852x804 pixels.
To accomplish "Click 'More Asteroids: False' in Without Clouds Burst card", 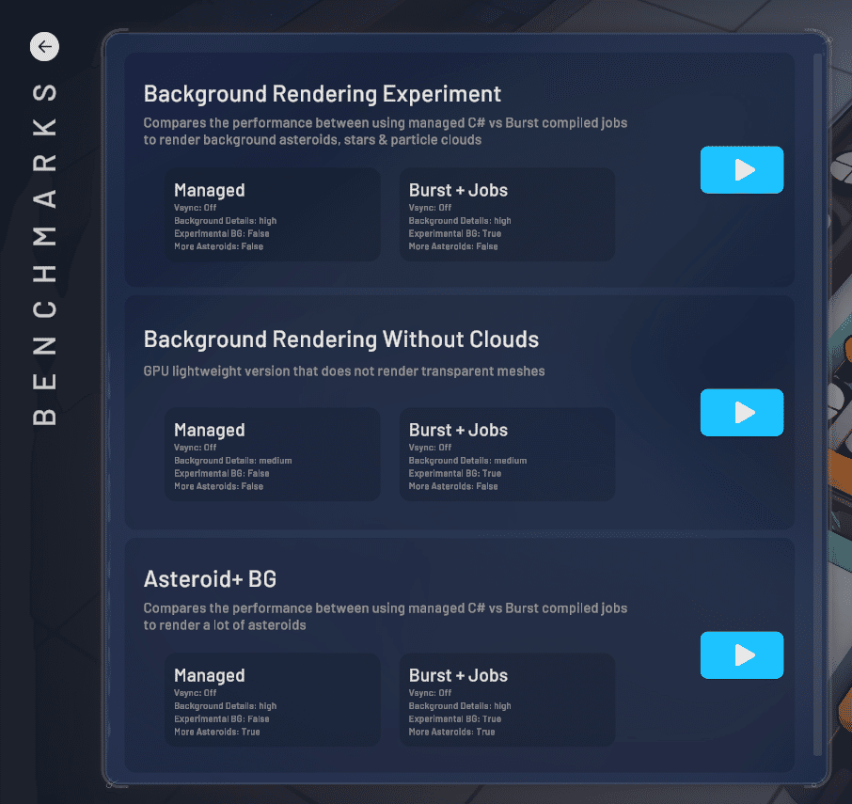I will [453, 486].
